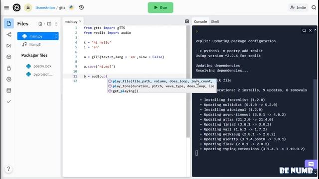Open the search magnifier in header

pyautogui.click(x=314, y=7)
